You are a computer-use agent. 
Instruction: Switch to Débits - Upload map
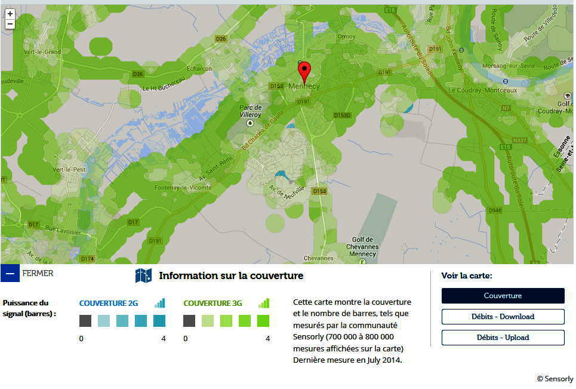coord(503,338)
